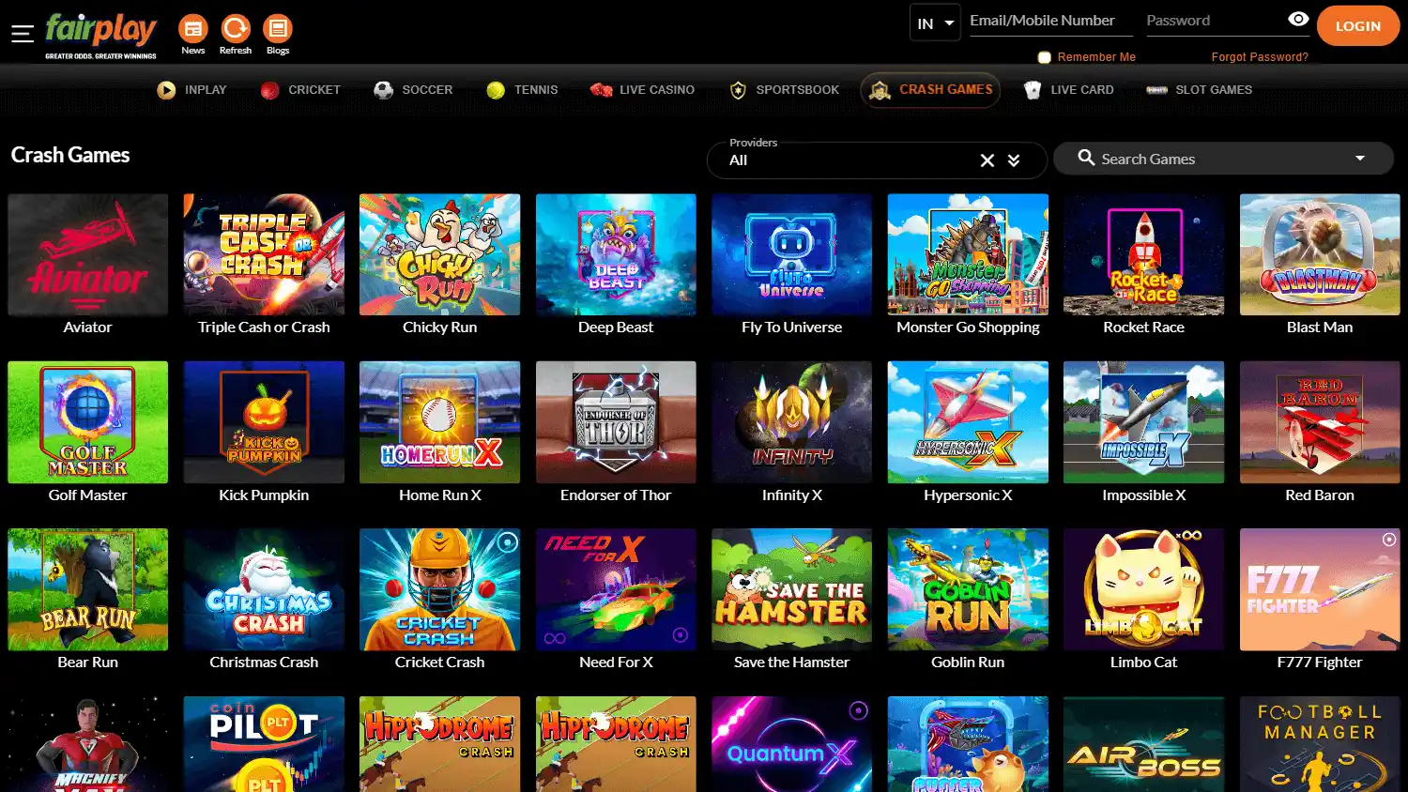Image resolution: width=1408 pixels, height=792 pixels.
Task: Launch the Infinity X game
Action: (791, 422)
